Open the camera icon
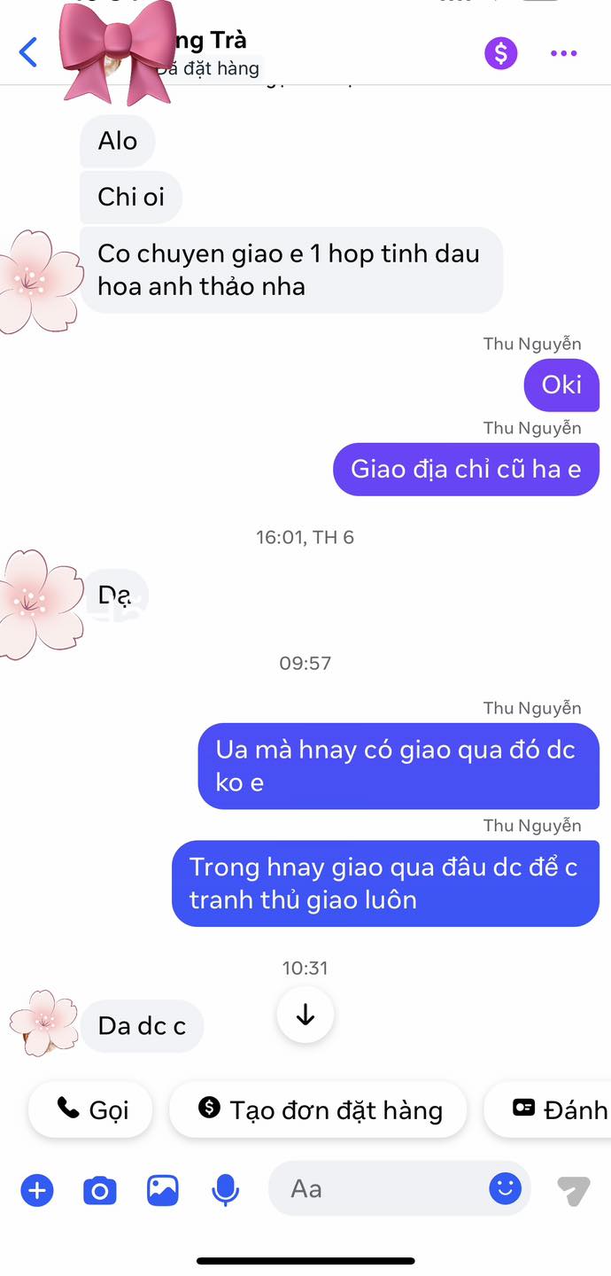611x1276 pixels. pos(100,1190)
